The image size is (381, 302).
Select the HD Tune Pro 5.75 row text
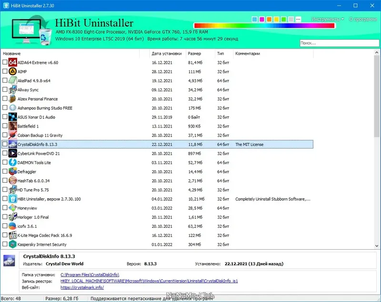[x=33, y=190]
